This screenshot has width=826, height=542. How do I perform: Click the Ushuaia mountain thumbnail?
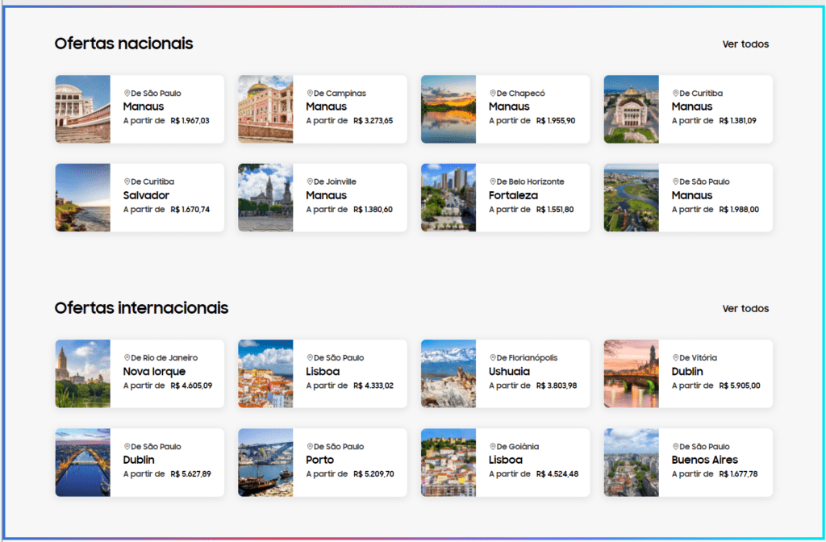pyautogui.click(x=448, y=373)
